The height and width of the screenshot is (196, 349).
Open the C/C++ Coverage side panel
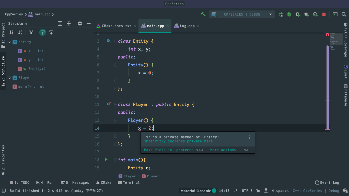point(346,40)
